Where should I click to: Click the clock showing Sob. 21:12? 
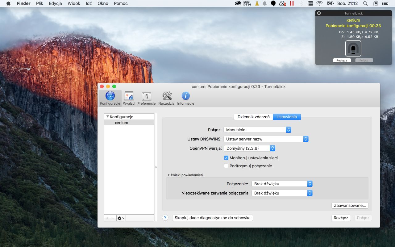coord(347,3)
